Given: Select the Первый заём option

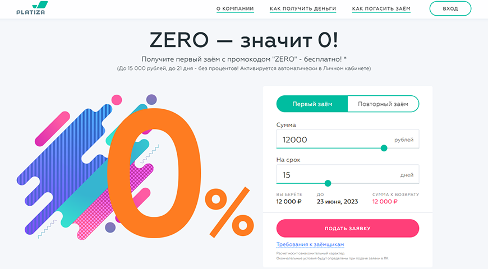Looking at the screenshot, I should tap(312, 104).
